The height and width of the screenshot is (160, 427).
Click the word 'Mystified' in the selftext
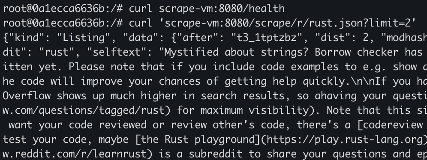click(x=192, y=52)
